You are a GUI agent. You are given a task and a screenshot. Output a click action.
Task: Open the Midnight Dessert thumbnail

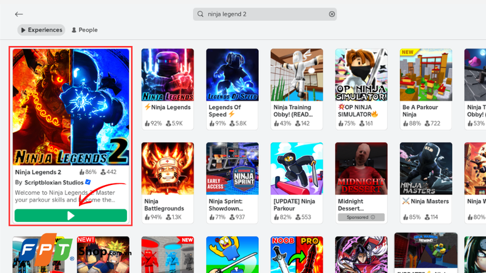click(x=361, y=169)
